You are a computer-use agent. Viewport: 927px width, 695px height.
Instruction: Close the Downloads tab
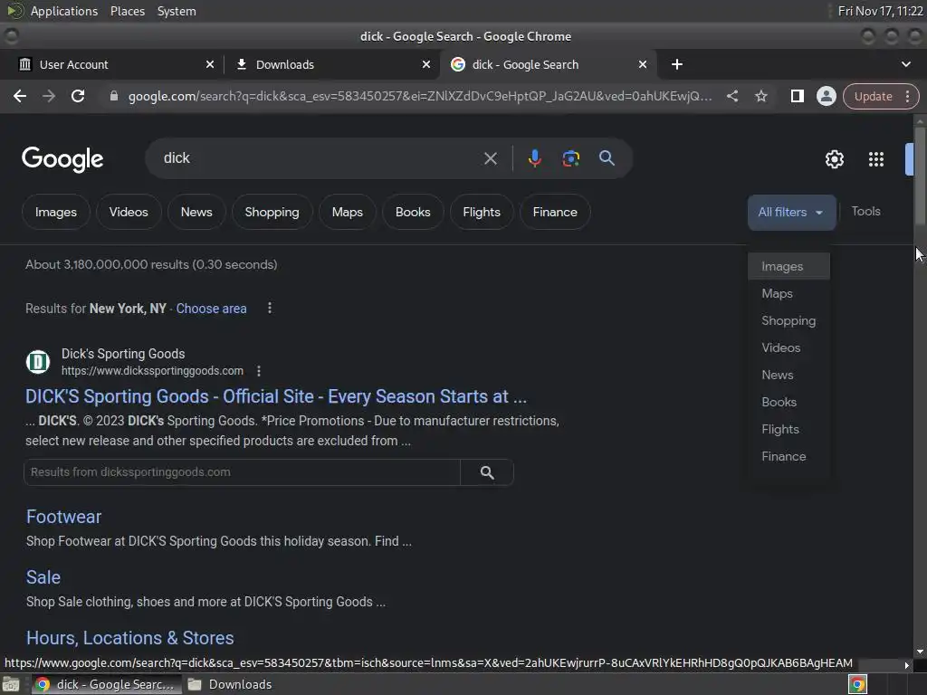426,64
